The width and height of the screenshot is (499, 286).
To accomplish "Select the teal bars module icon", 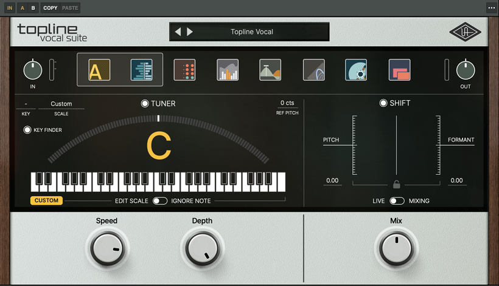I will [x=142, y=70].
